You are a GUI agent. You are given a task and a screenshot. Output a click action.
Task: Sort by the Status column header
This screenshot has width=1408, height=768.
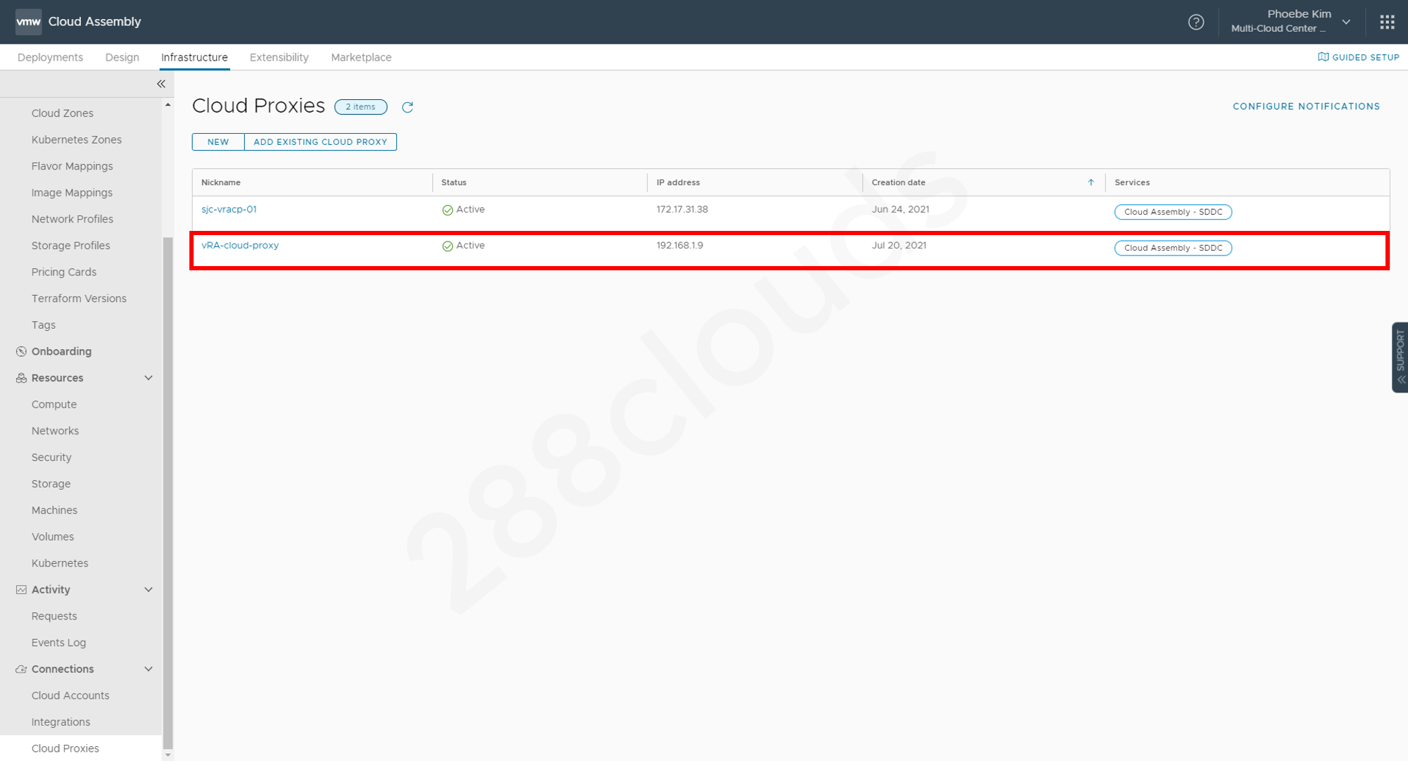(x=454, y=182)
